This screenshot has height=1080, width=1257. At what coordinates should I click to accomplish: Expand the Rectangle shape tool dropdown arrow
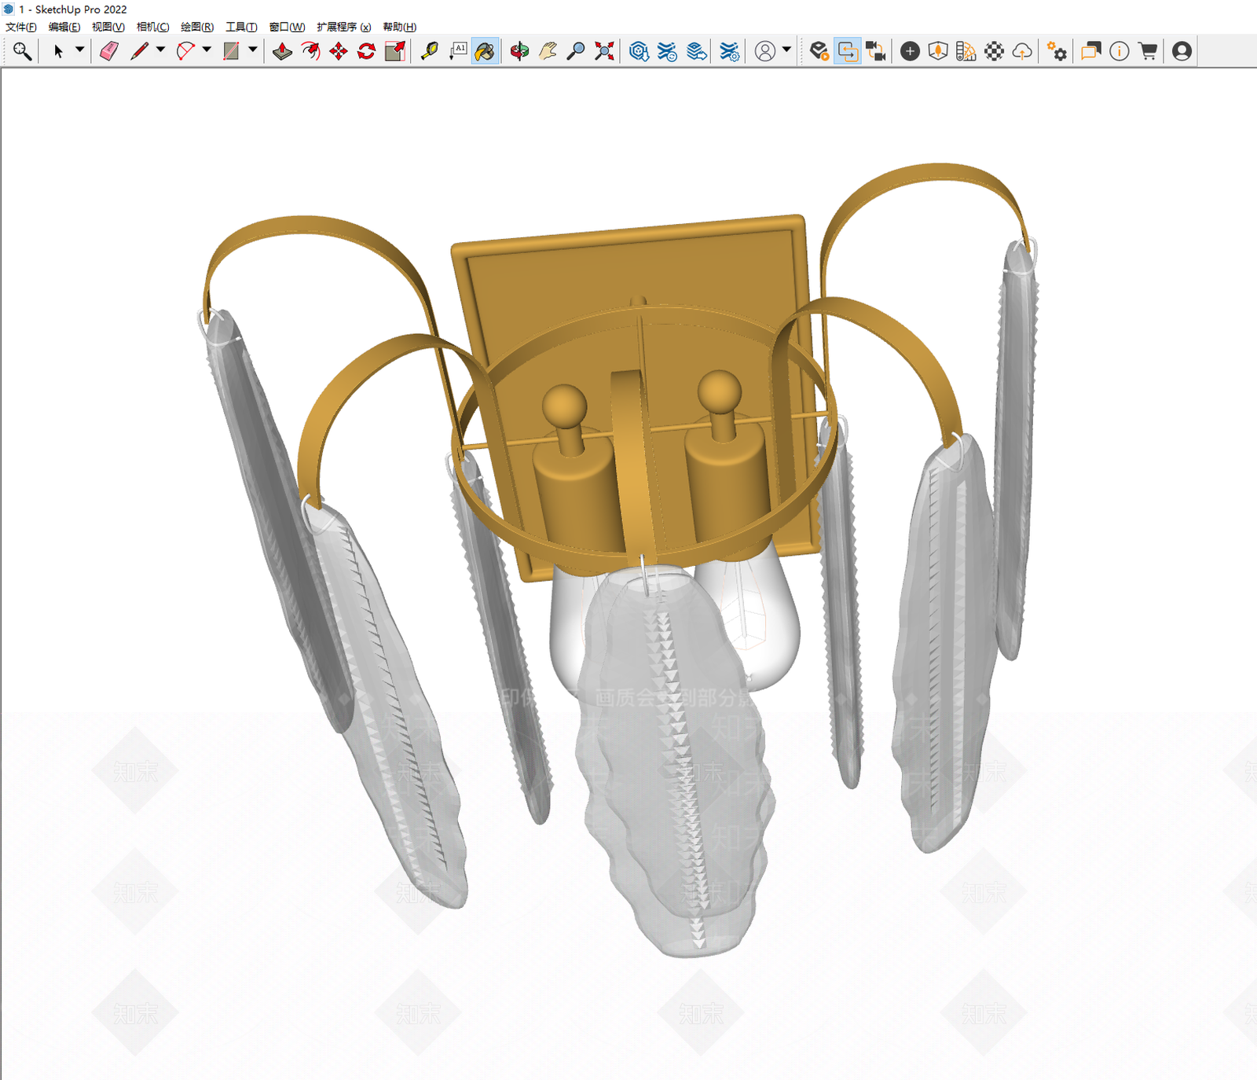[x=252, y=50]
